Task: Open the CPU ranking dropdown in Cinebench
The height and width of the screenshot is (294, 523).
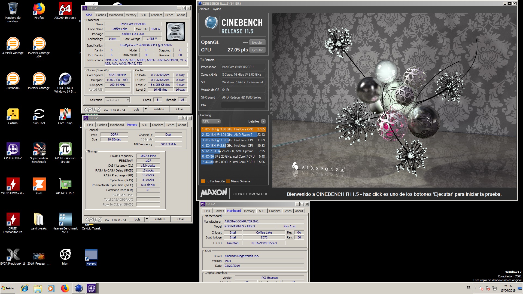Action: (x=211, y=121)
